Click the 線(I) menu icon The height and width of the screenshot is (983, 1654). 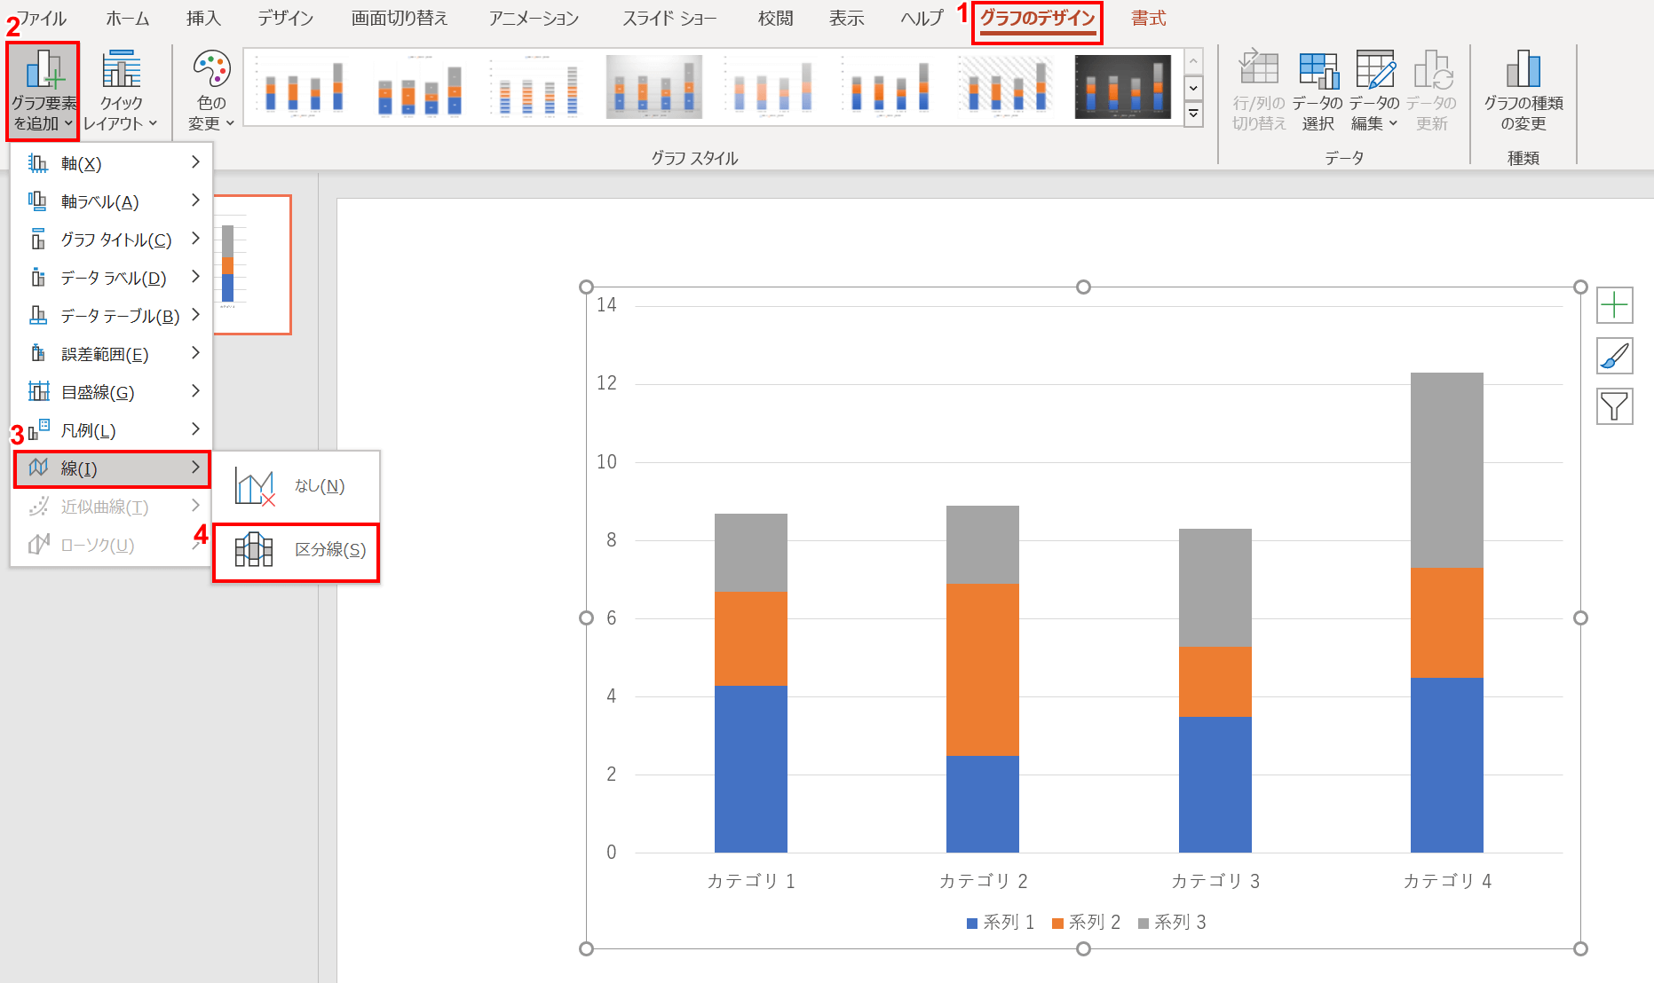click(38, 468)
